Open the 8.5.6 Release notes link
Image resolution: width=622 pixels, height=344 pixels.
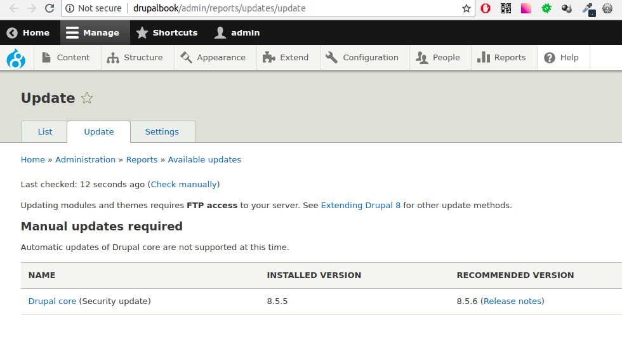pos(513,301)
